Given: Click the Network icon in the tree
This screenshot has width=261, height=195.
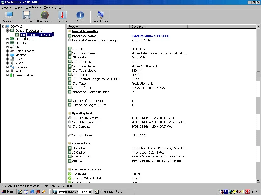Looking at the screenshot, I should coord(12,67).
